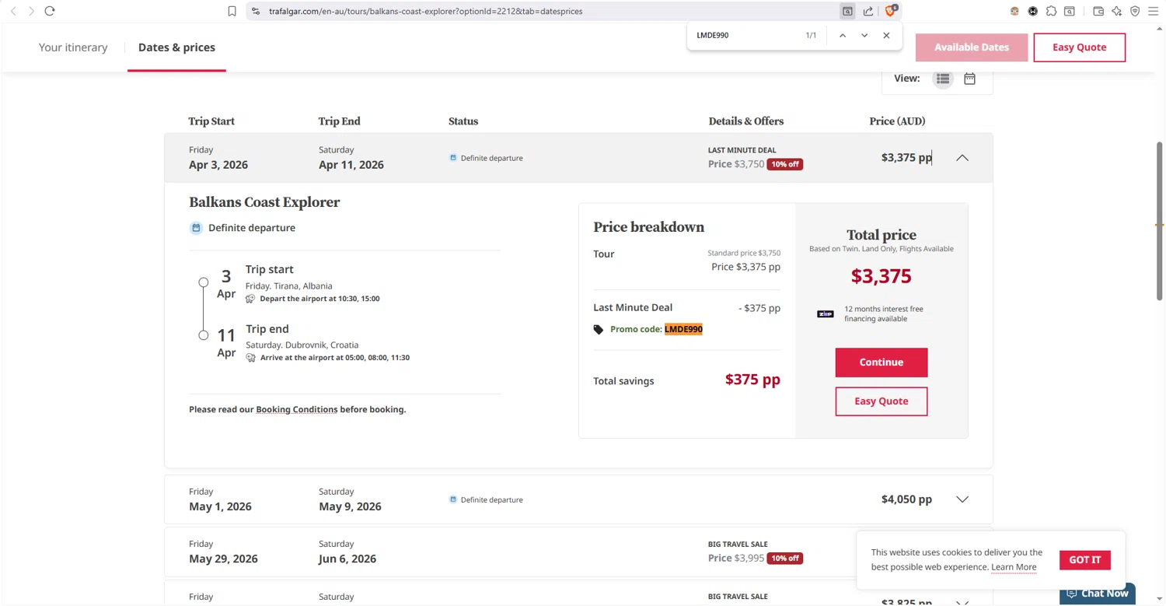The image size is (1166, 606).
Task: Click $3,375 pp price in Apr 3 row
Action: point(906,157)
